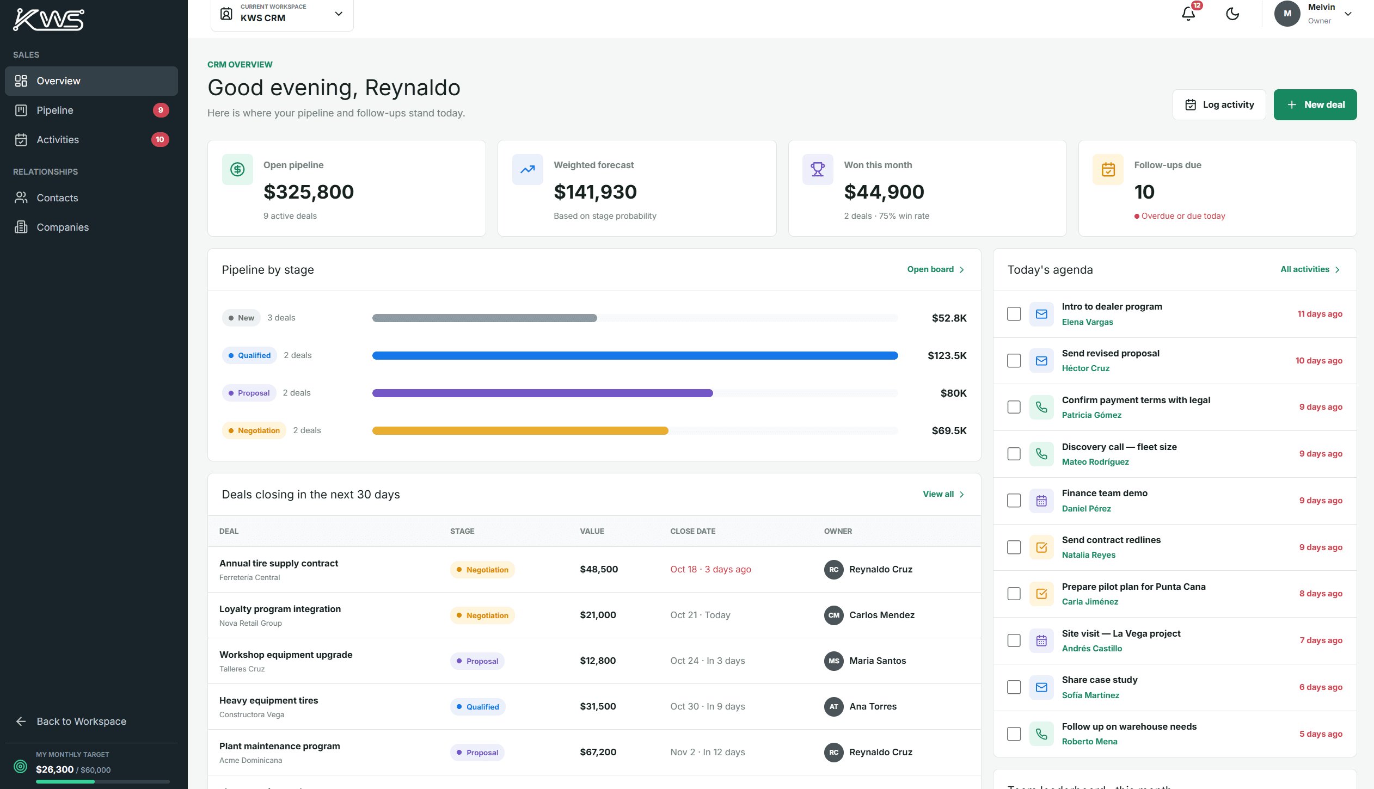Expand the KWS CRM workspace dropdown
Screen dimensions: 1374x789
coord(282,14)
